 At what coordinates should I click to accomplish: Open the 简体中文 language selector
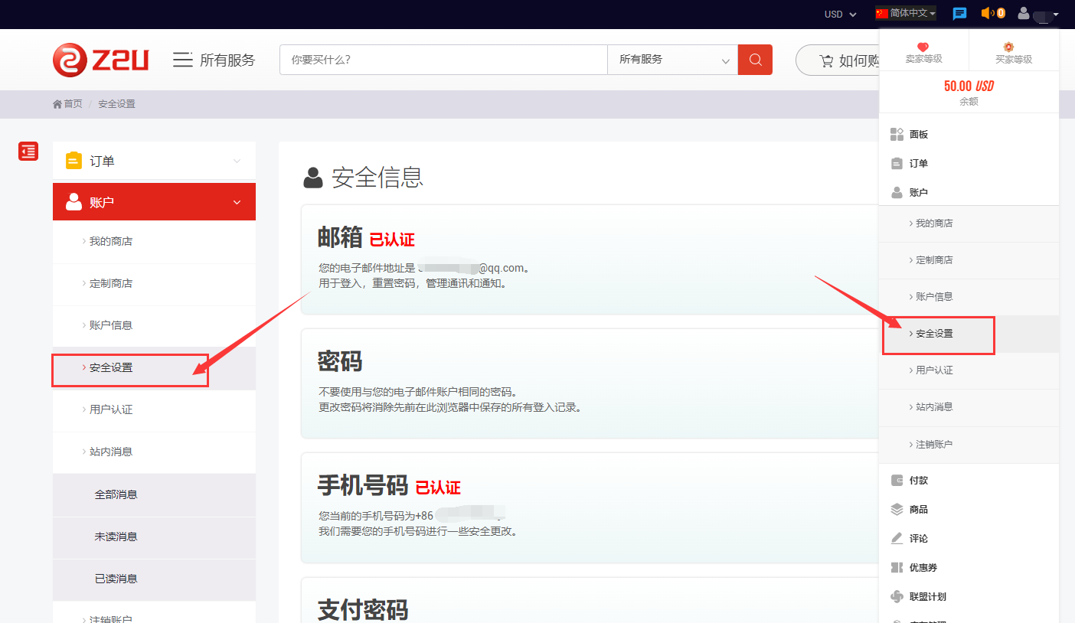pos(906,14)
